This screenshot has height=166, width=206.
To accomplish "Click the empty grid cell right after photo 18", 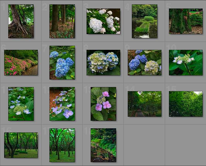I will pyautogui.click(x=145, y=145).
